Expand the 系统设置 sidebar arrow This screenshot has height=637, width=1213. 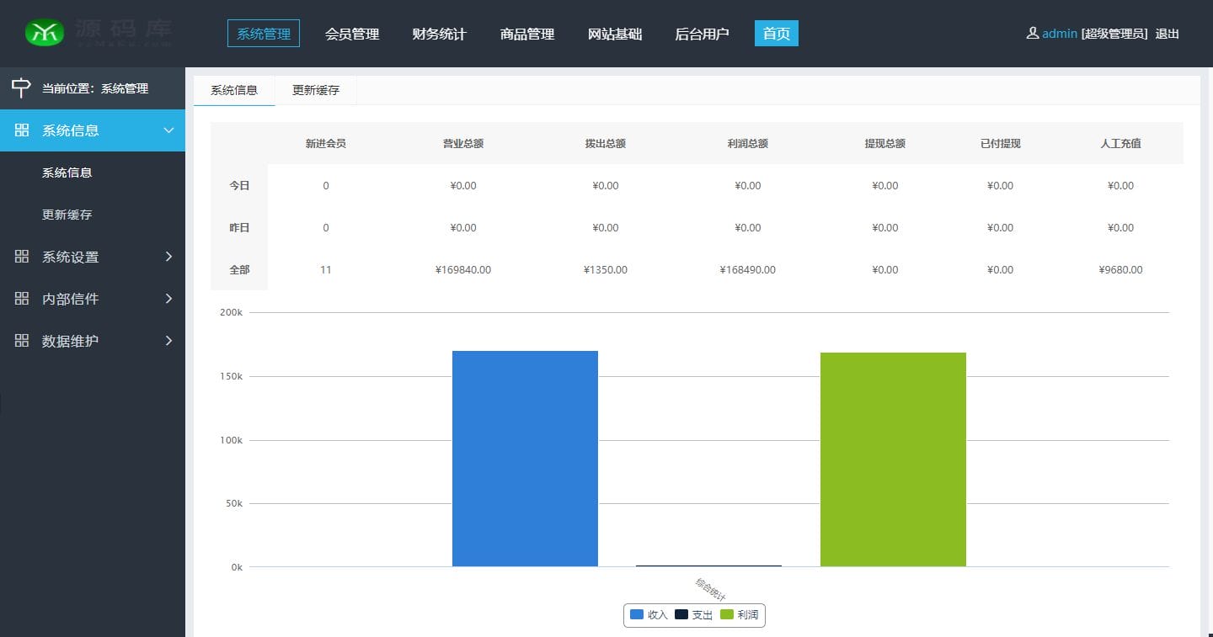[168, 257]
